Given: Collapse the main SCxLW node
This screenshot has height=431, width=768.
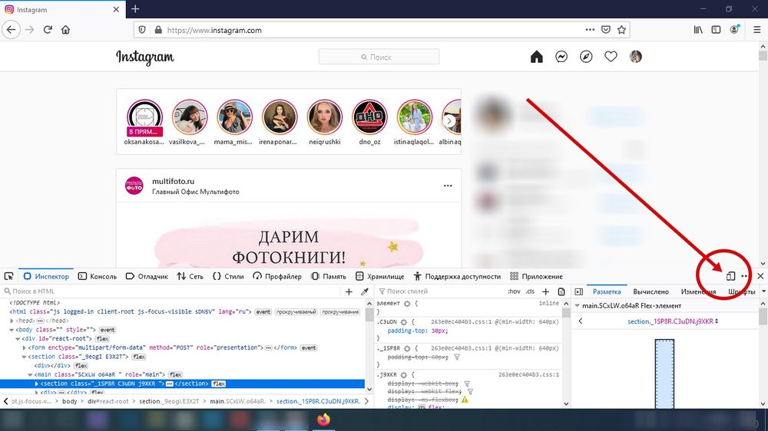Looking at the screenshot, I should pyautogui.click(x=30, y=375).
